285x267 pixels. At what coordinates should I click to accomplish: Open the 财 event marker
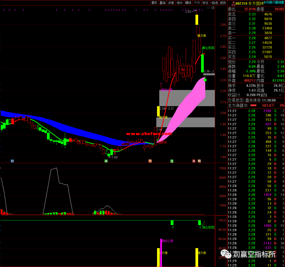point(12,161)
